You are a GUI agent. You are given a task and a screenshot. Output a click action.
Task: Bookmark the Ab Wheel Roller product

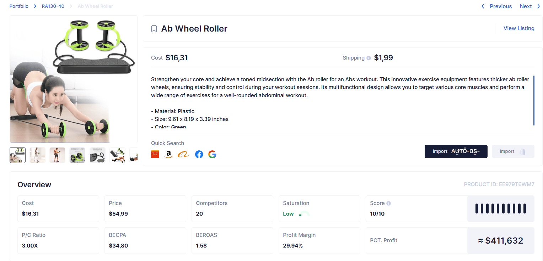(x=154, y=29)
